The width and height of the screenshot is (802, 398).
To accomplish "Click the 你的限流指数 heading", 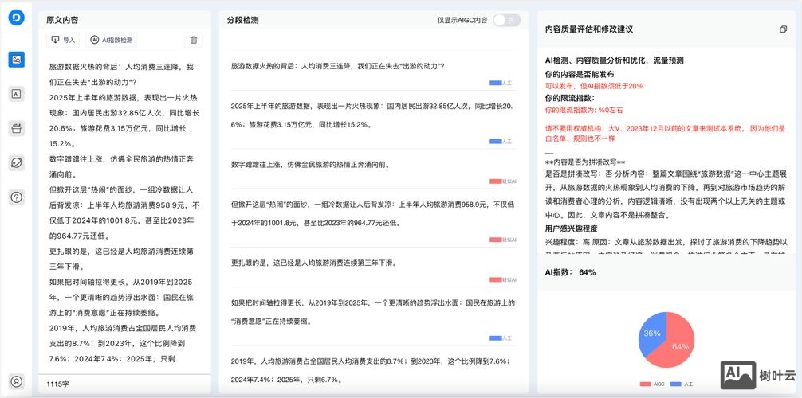I will (570, 98).
